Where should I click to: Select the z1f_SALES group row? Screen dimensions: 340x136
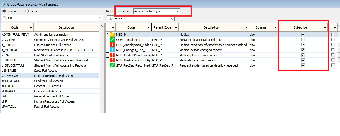[50, 70]
